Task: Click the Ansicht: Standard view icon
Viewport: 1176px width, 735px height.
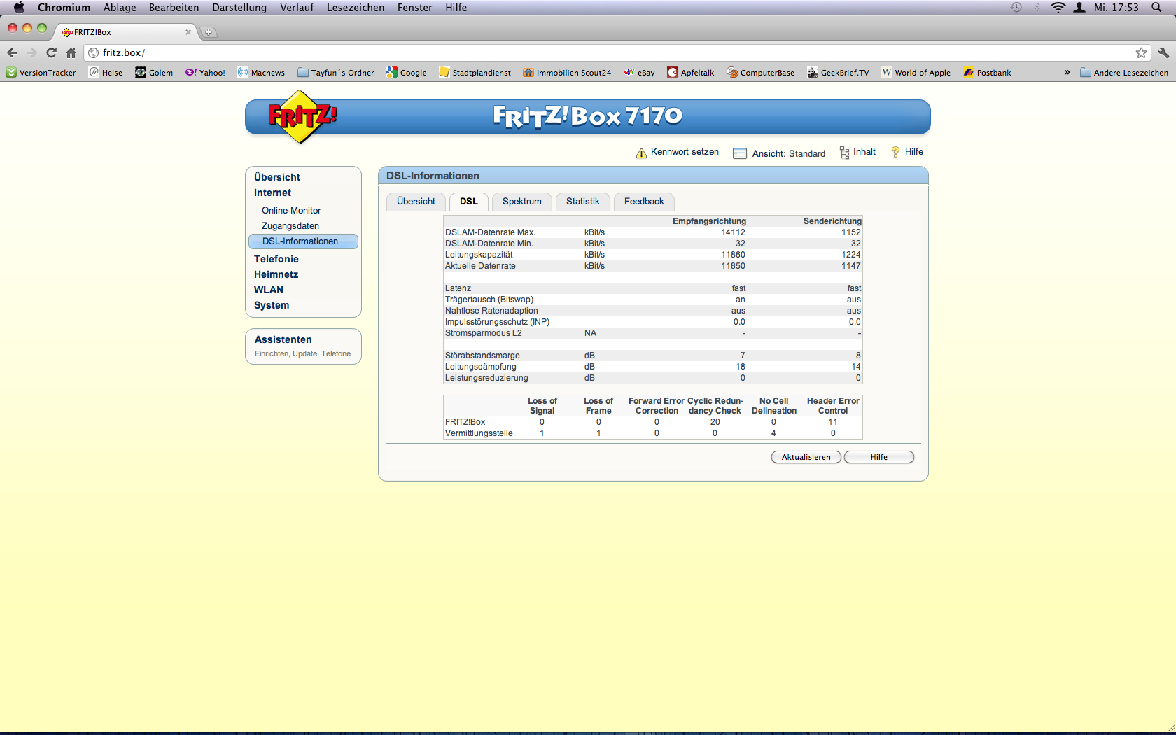Action: coord(740,153)
